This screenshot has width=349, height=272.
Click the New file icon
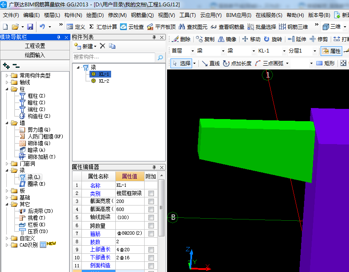tap(5, 27)
